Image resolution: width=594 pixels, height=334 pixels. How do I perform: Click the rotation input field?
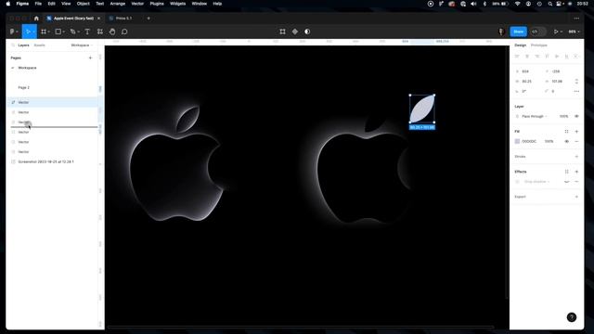(529, 91)
